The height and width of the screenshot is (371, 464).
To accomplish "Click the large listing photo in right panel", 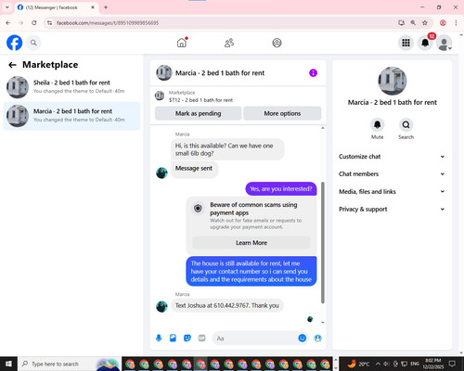I will pyautogui.click(x=393, y=81).
